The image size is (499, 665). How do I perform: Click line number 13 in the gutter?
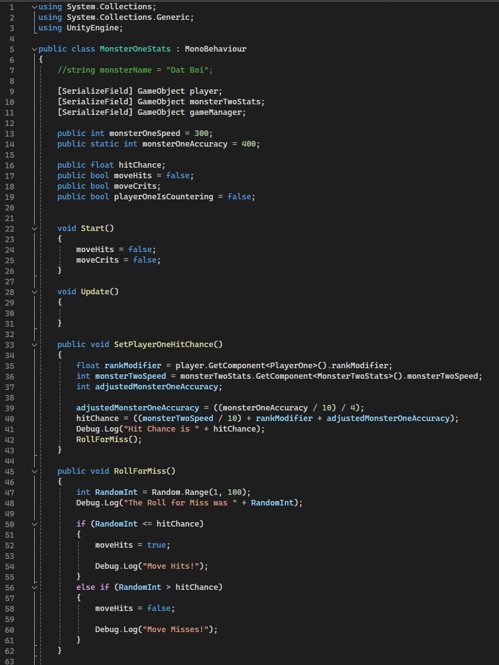pyautogui.click(x=12, y=133)
